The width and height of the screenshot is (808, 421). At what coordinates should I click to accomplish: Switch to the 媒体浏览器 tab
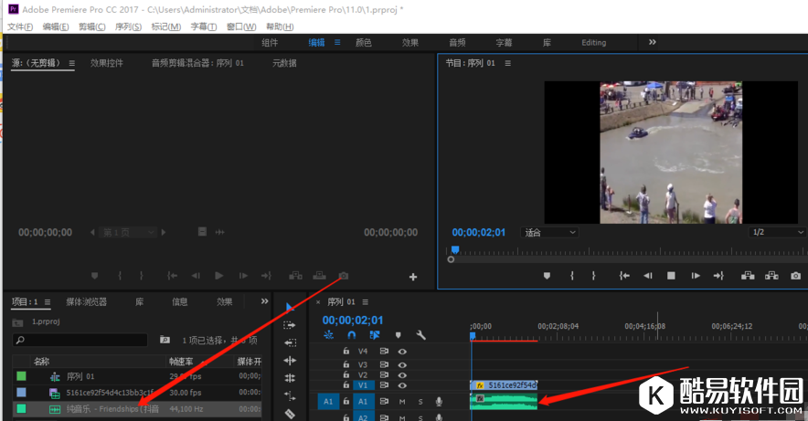tap(86, 301)
